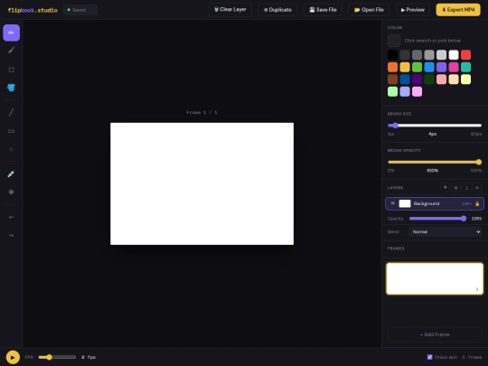The image size is (488, 366).
Task: Click the flipbook.studio logo
Action: [33, 10]
